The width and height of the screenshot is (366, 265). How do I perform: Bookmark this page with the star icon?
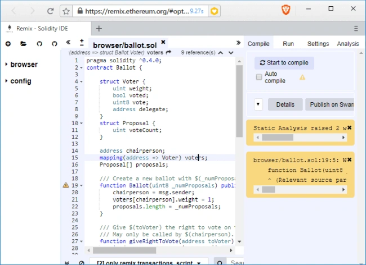click(x=66, y=11)
